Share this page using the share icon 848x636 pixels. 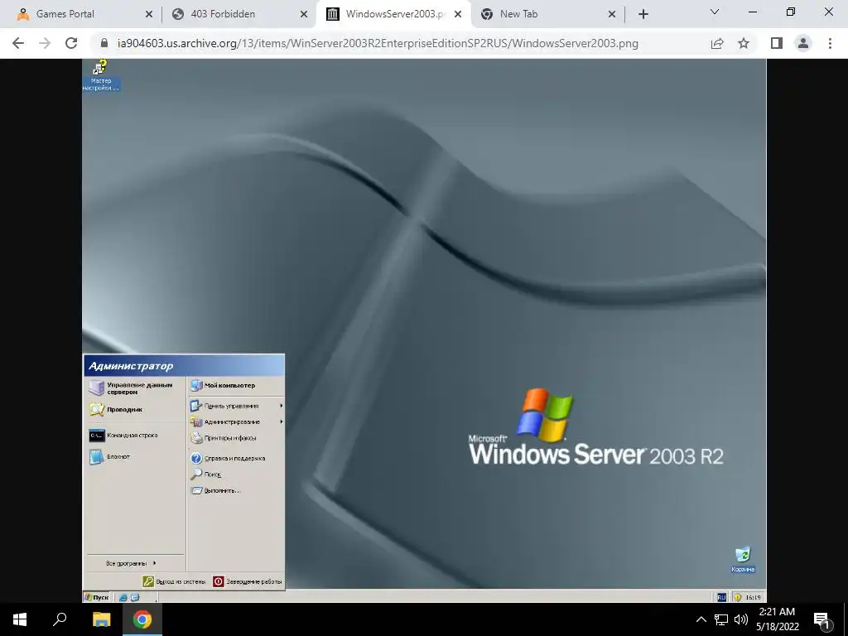pyautogui.click(x=717, y=43)
